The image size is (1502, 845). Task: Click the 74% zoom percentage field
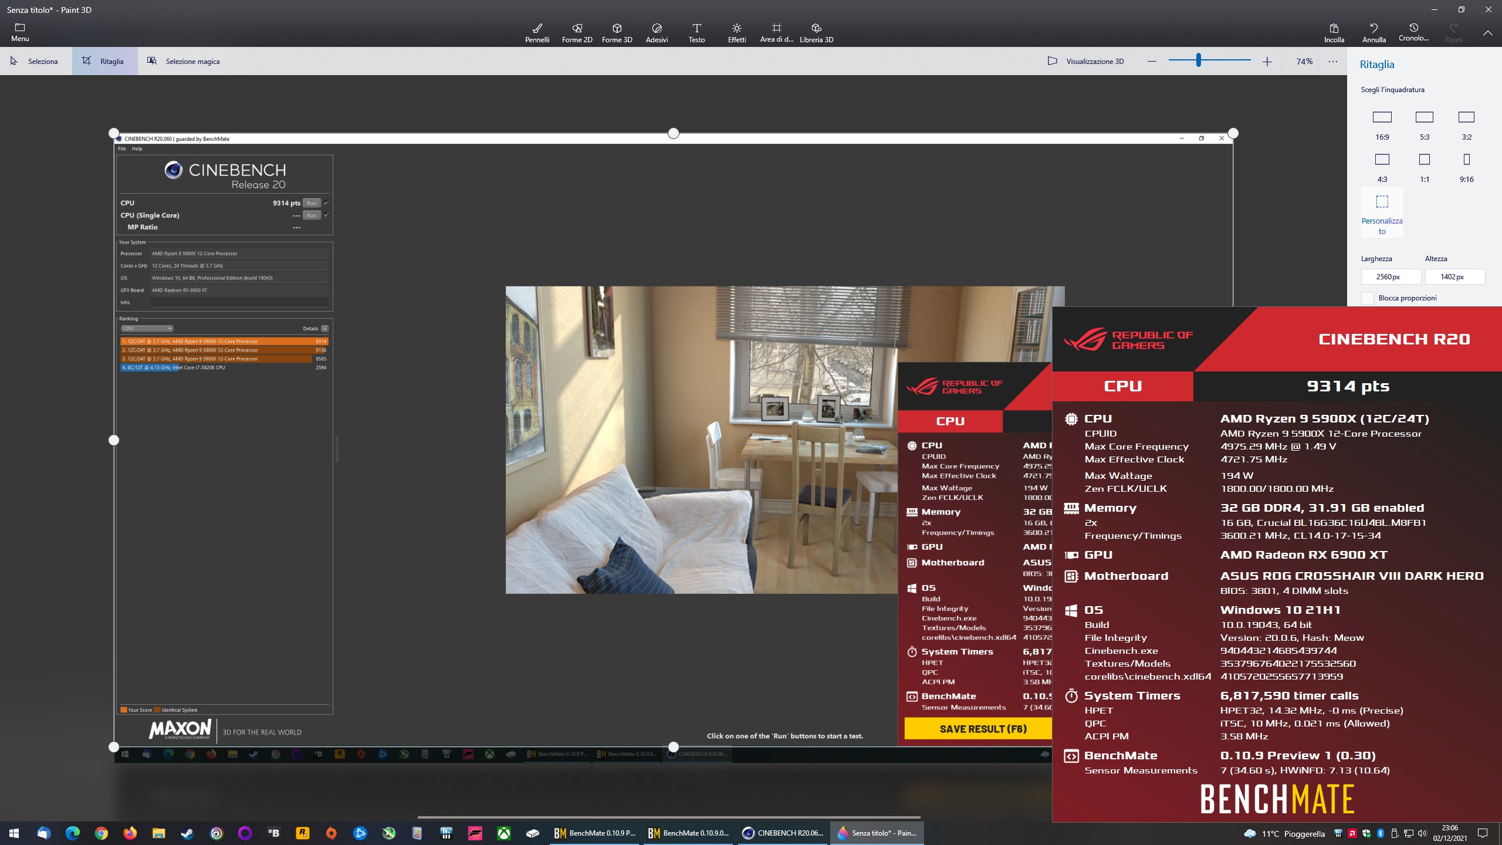pos(1304,61)
